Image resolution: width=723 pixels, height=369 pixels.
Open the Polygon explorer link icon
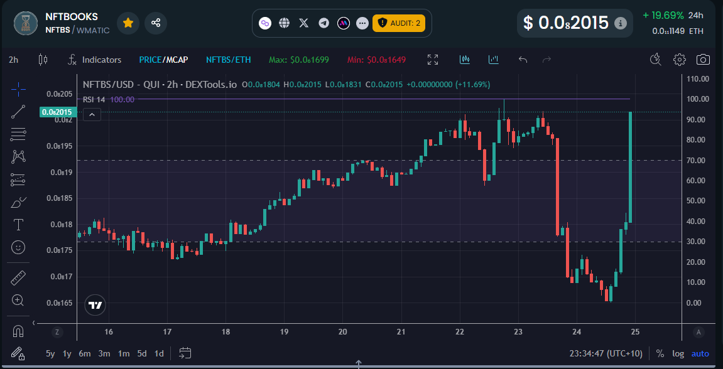coord(264,23)
